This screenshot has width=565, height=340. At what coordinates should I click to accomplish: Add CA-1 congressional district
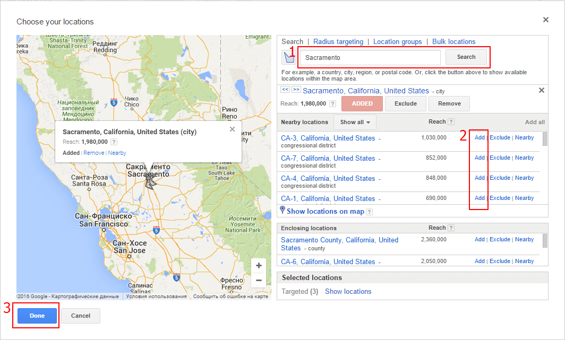pyautogui.click(x=480, y=198)
